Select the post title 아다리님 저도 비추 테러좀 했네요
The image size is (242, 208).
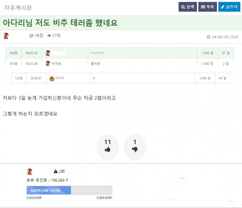(60, 23)
